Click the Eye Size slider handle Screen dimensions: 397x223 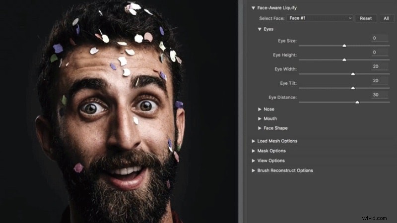click(344, 46)
